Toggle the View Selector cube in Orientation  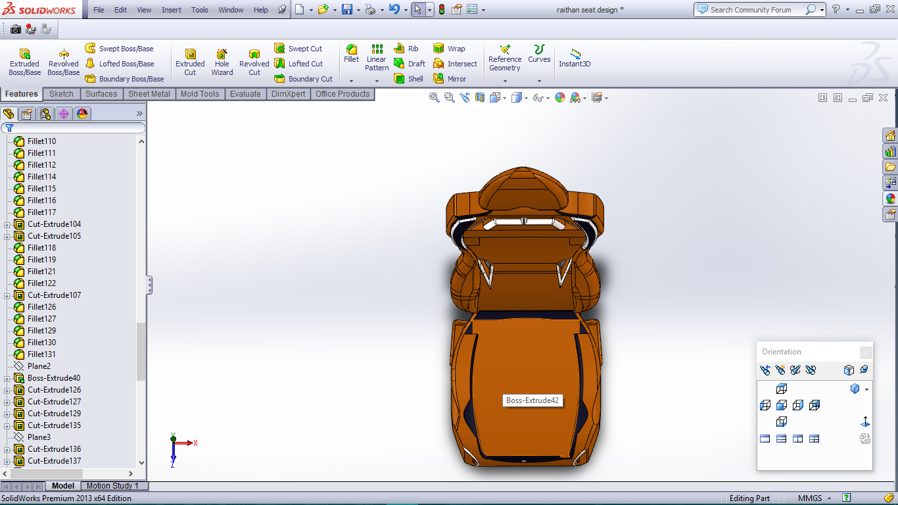pyautogui.click(x=849, y=370)
